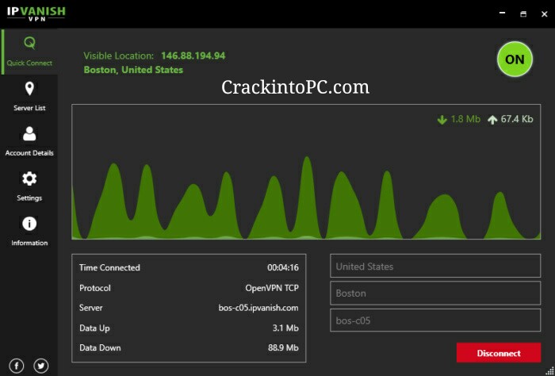The width and height of the screenshot is (555, 376).
Task: Click the IPVanish VPN logo
Action: (x=36, y=13)
